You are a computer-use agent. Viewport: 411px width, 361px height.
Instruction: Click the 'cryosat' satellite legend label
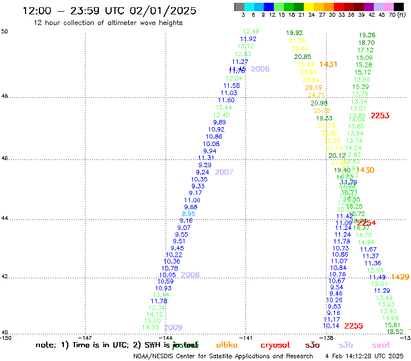click(x=275, y=345)
